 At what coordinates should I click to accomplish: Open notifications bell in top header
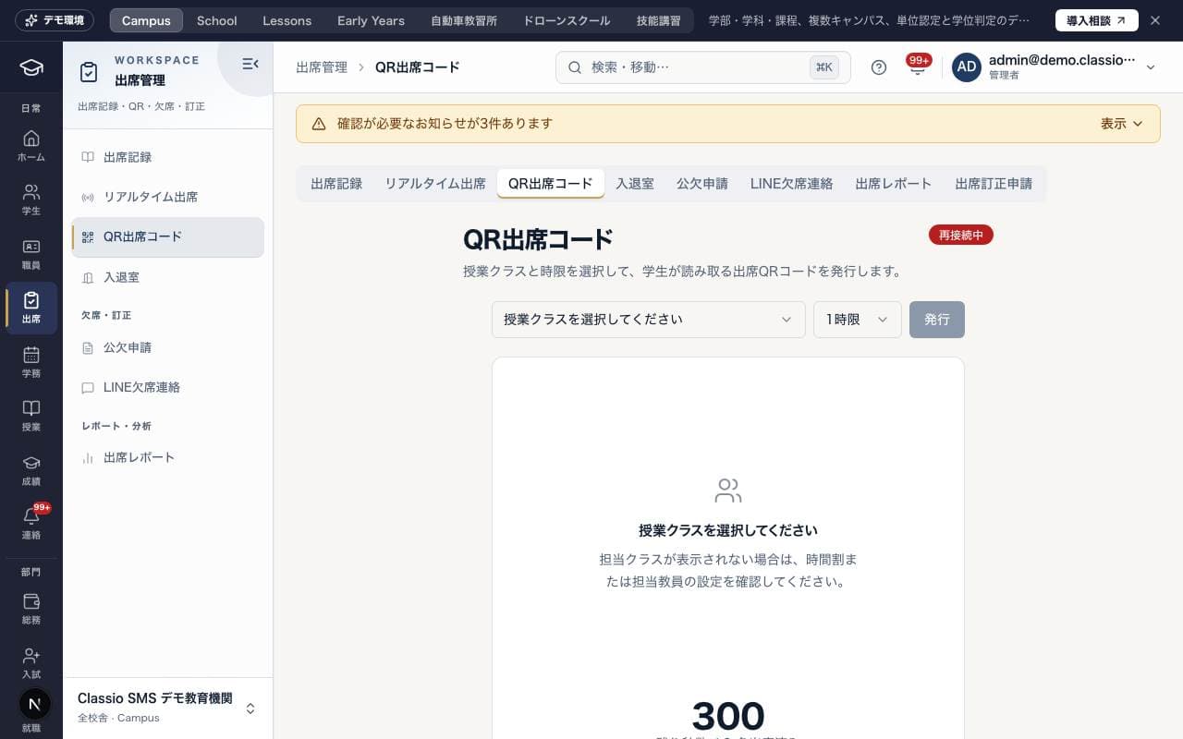coord(917,67)
